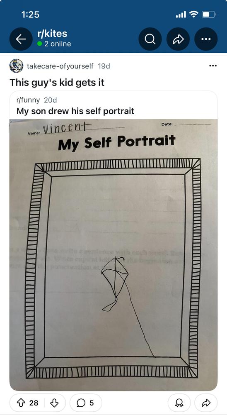227x415 pixels.
Task: Open the r/kites community title
Action: click(x=52, y=34)
